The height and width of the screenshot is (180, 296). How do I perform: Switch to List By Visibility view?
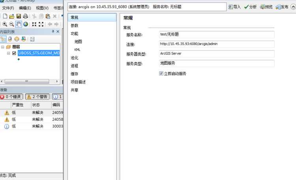[17, 39]
